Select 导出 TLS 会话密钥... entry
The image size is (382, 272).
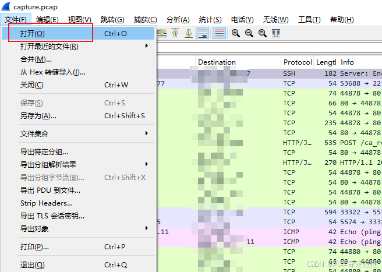click(78, 216)
